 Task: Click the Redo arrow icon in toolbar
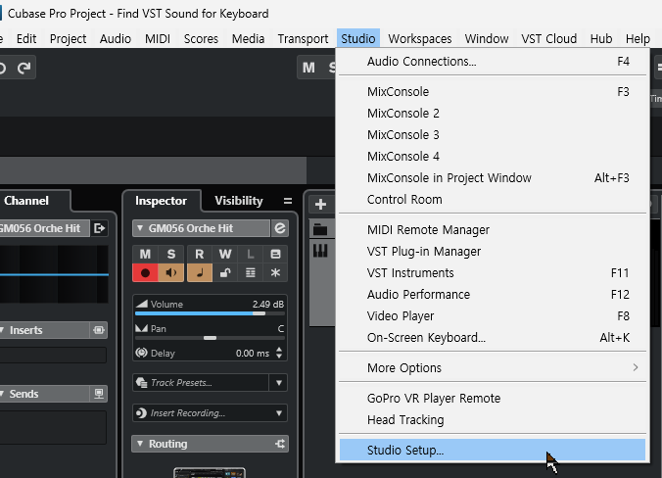point(24,68)
